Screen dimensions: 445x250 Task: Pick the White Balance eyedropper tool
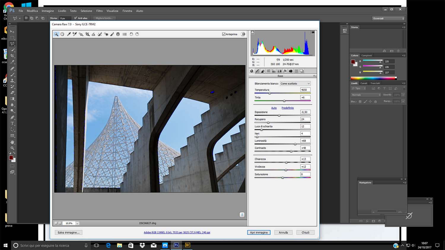click(69, 34)
